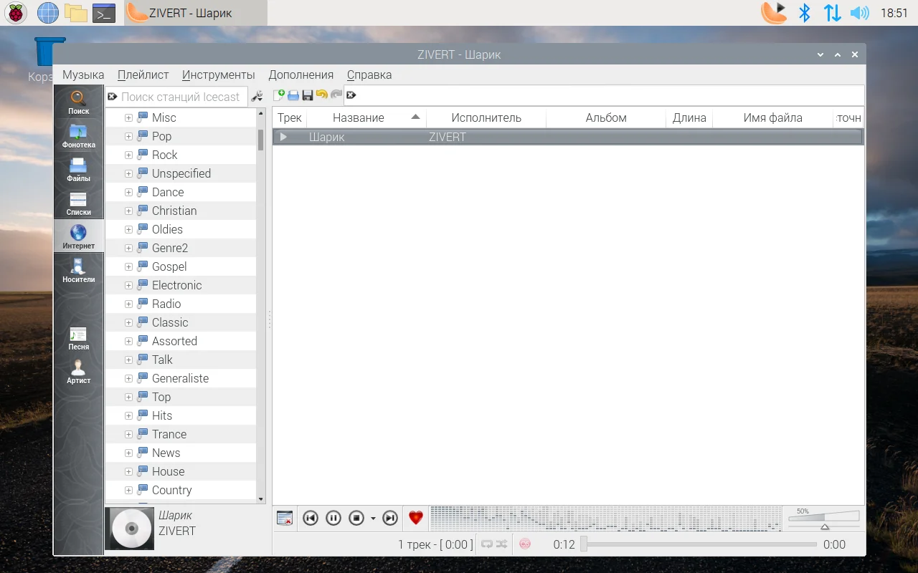Viewport: 918px width, 573px height.
Task: Toggle the shuffle mode icon
Action: point(501,544)
